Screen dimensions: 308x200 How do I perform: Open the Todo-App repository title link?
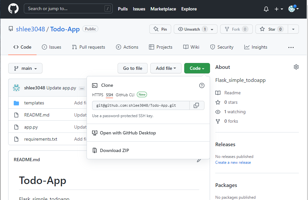coord(65,29)
